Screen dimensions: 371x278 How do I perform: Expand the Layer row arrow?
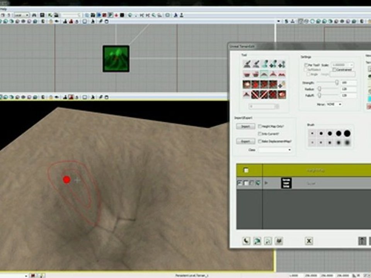click(x=266, y=183)
